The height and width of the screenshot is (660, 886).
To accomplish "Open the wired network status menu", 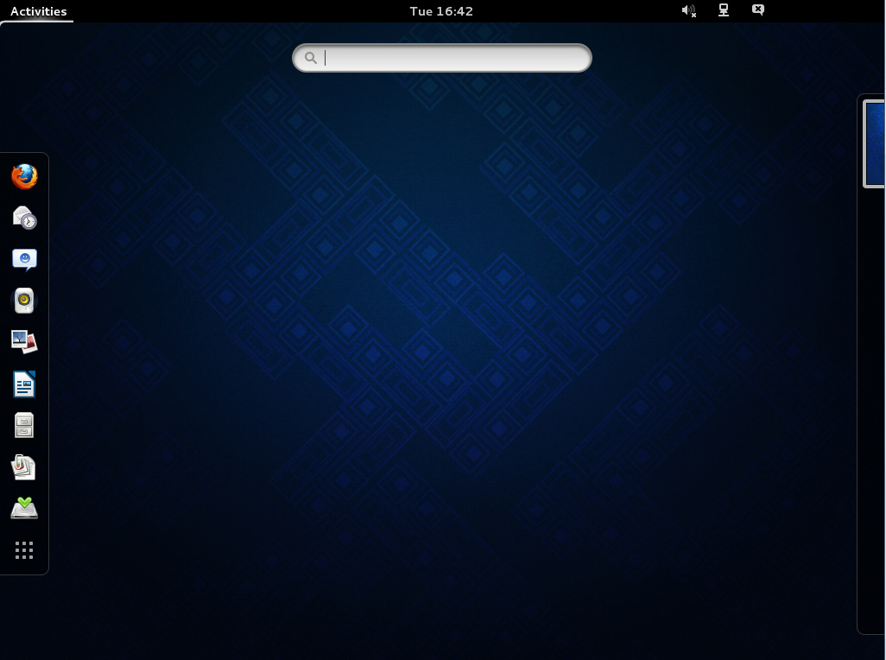I will pos(724,10).
